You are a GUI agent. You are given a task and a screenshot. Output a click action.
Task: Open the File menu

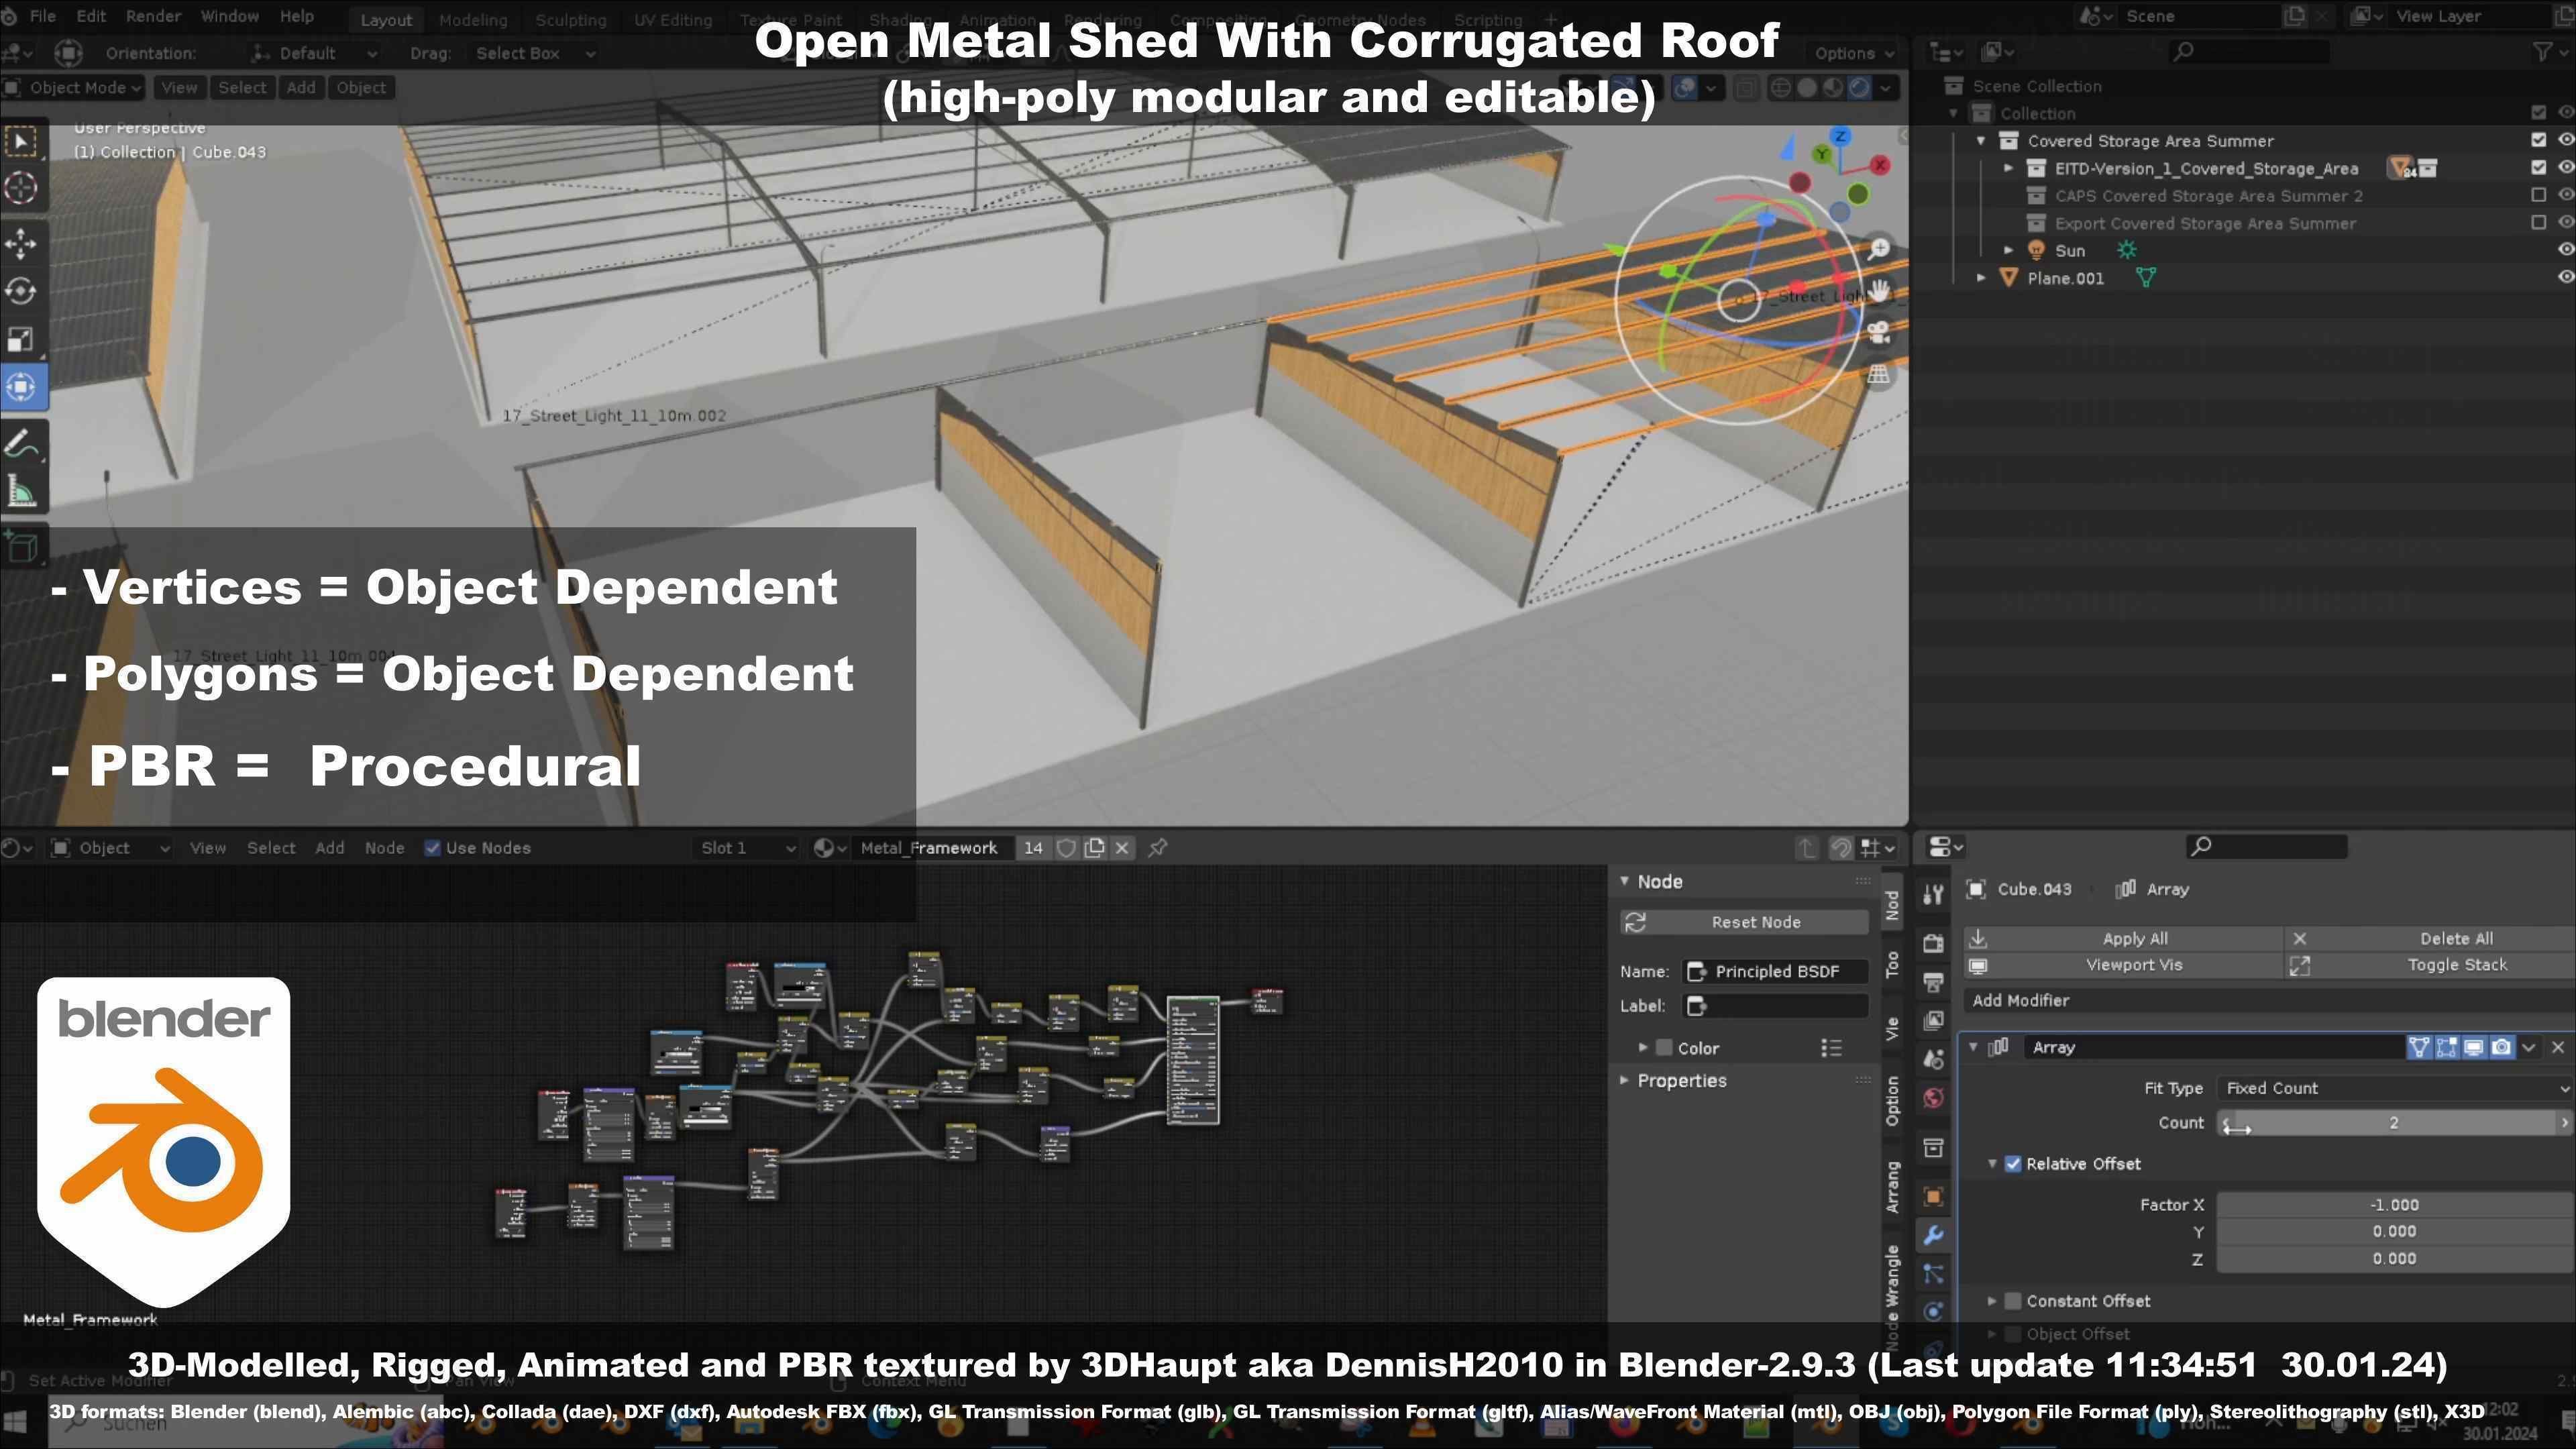click(x=43, y=16)
